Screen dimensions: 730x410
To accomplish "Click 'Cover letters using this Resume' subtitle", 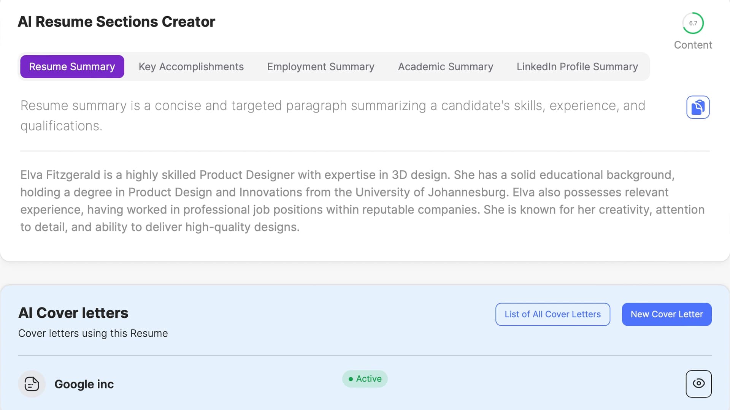I will click(93, 333).
